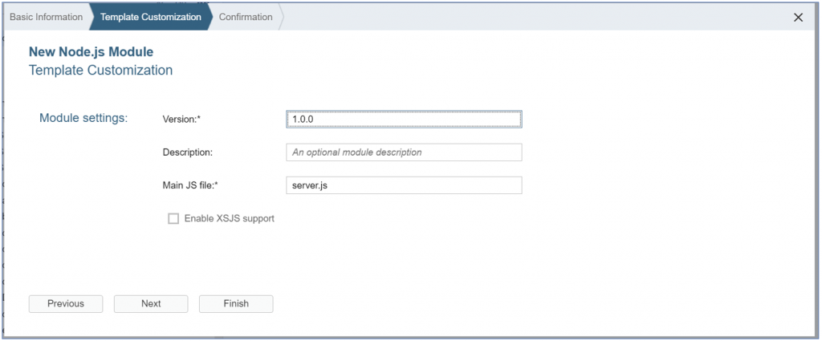The image size is (822, 341).
Task: Click the Previous button
Action: [x=66, y=304]
